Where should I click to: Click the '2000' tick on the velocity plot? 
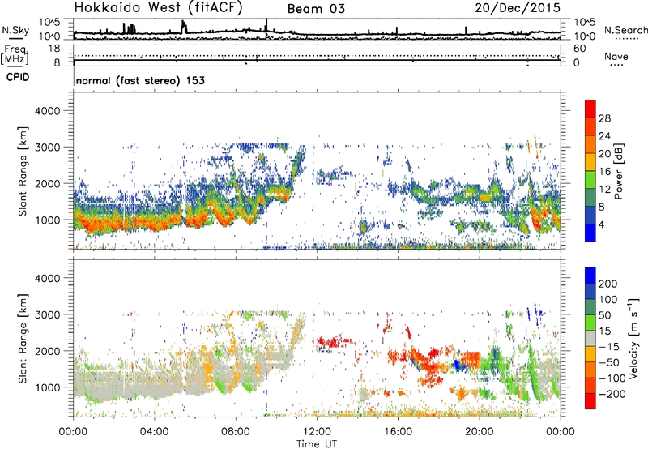[x=48, y=351]
